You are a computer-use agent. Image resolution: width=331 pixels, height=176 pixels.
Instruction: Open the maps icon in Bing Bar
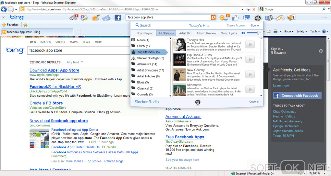[x=84, y=17]
